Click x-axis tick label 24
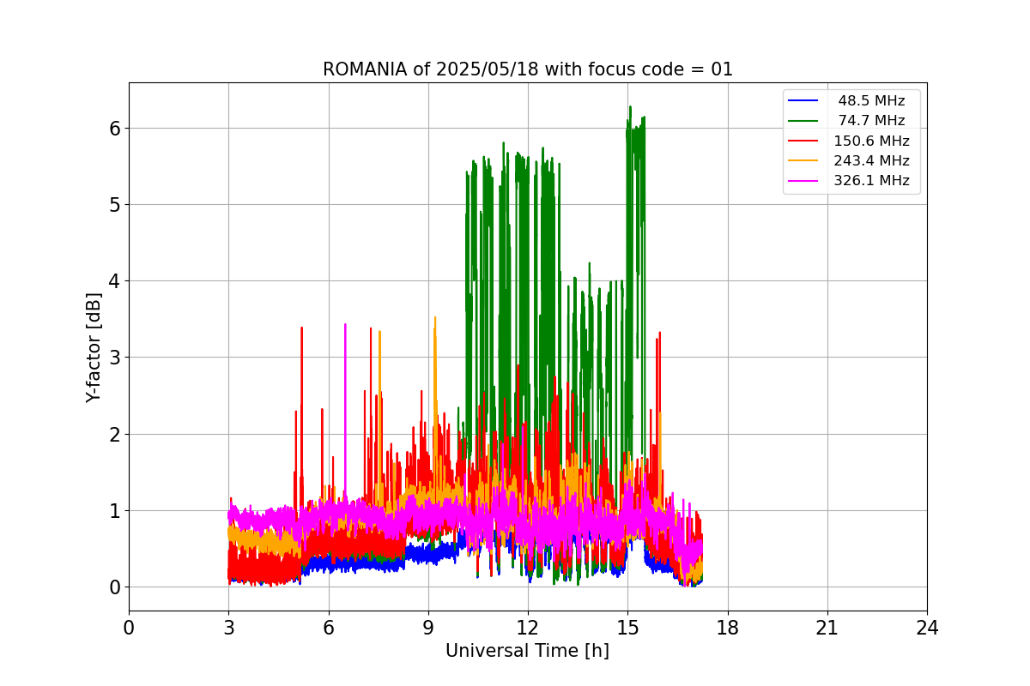 tap(927, 628)
